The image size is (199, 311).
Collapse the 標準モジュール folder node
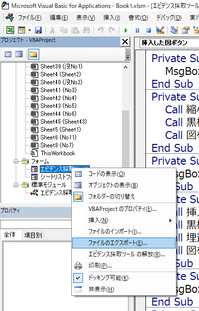(x=16, y=185)
